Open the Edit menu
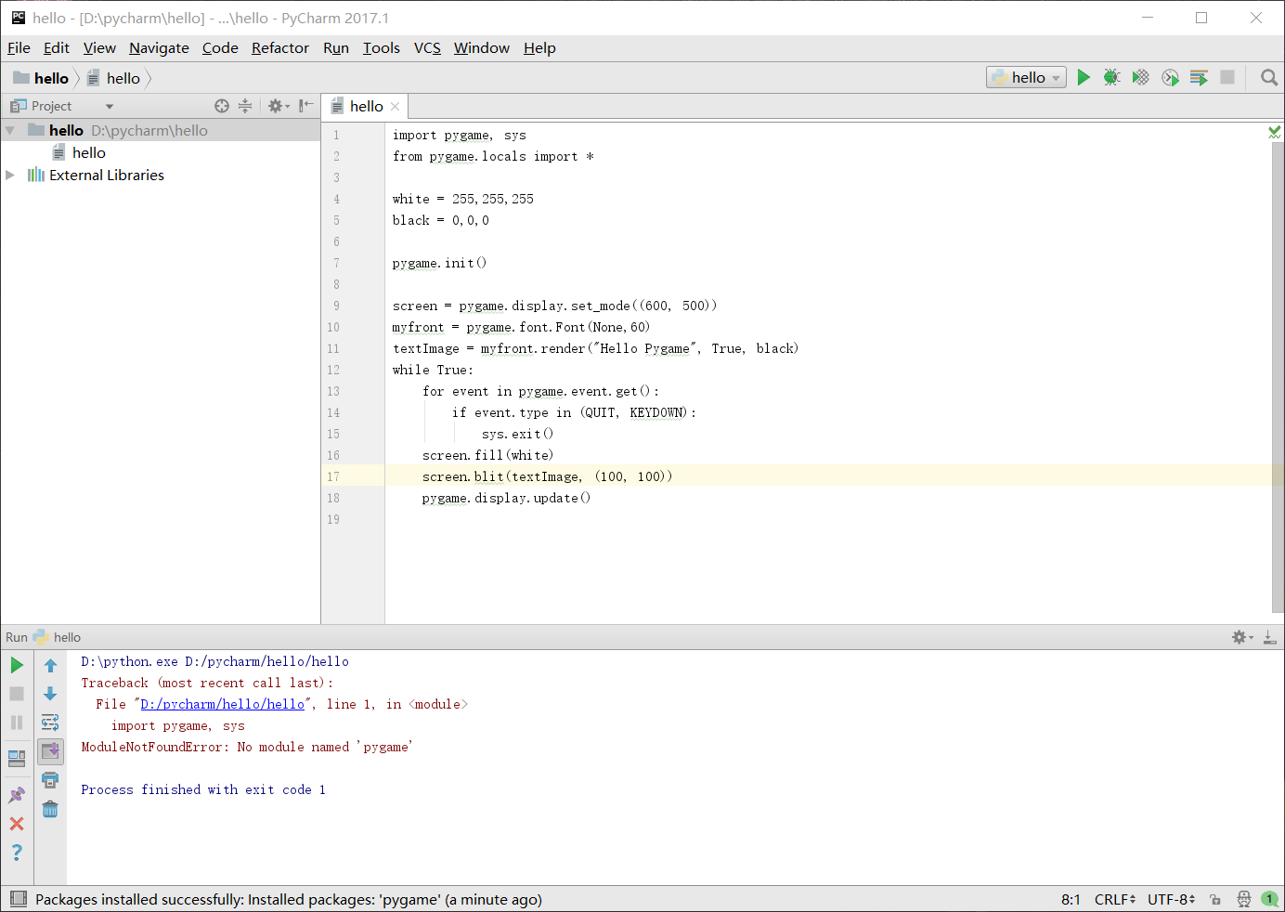This screenshot has height=912, width=1285. pyautogui.click(x=57, y=48)
